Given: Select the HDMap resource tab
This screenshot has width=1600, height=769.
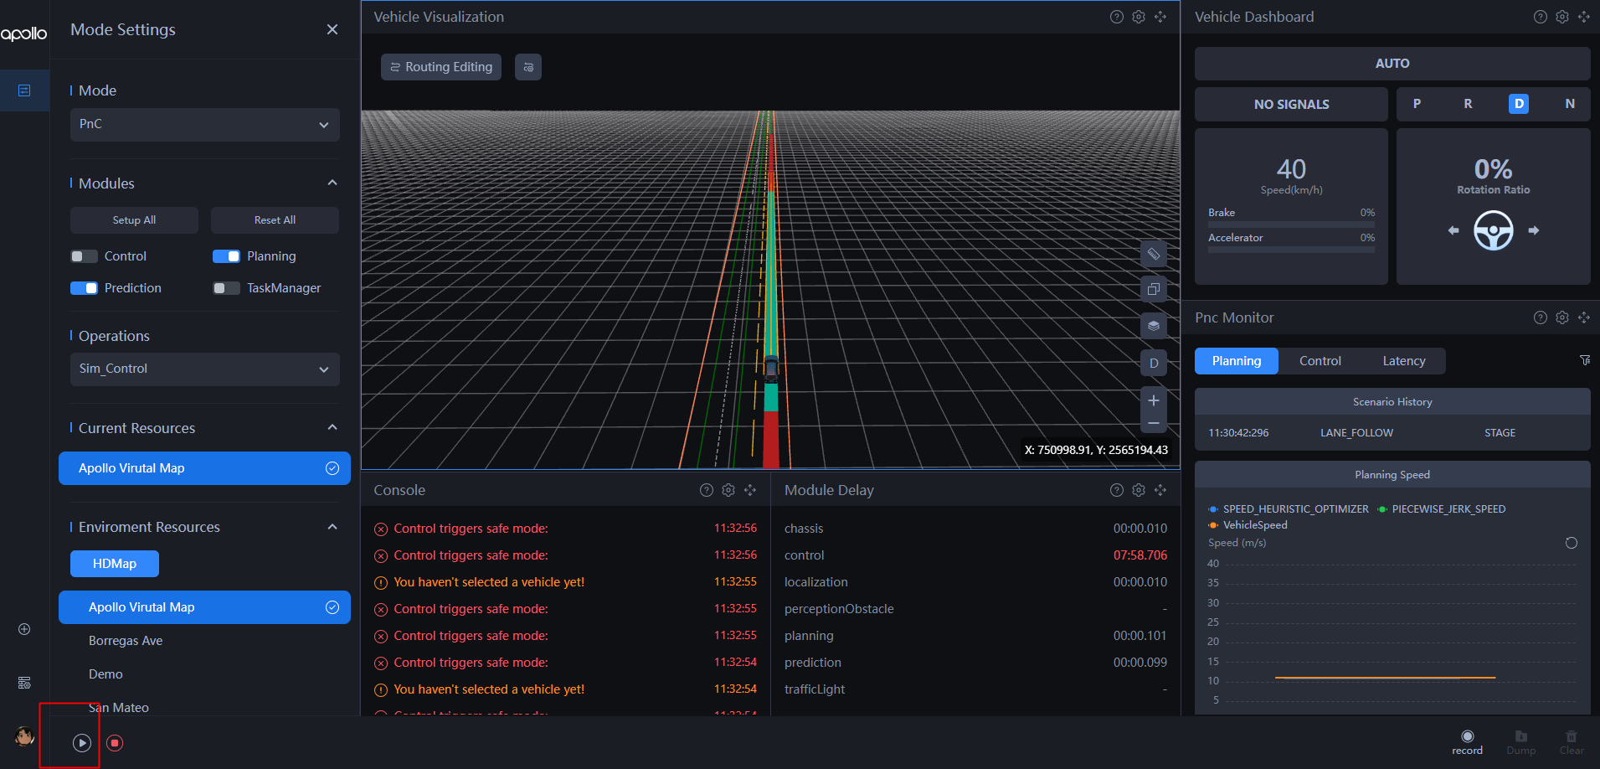Looking at the screenshot, I should click(x=115, y=564).
